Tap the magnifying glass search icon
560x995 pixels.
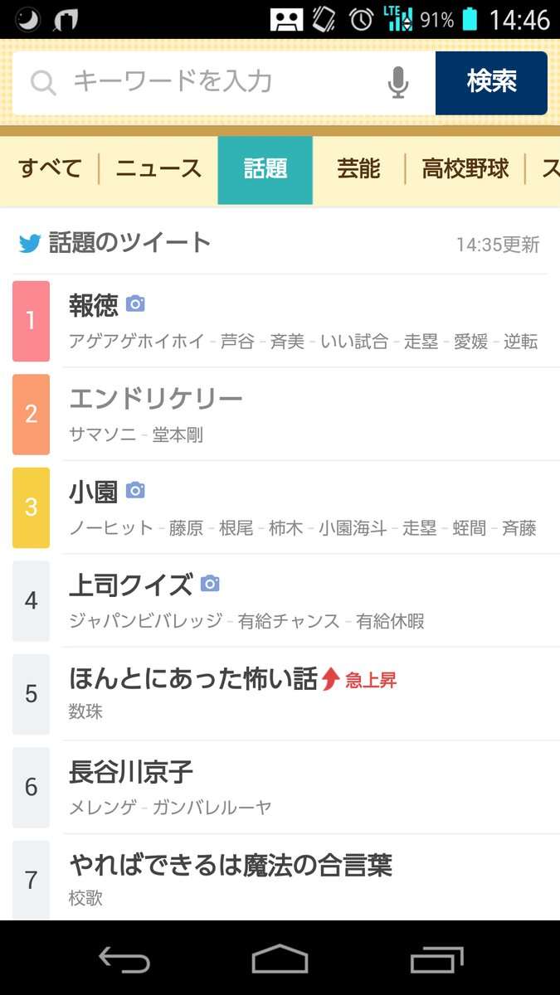(x=43, y=82)
